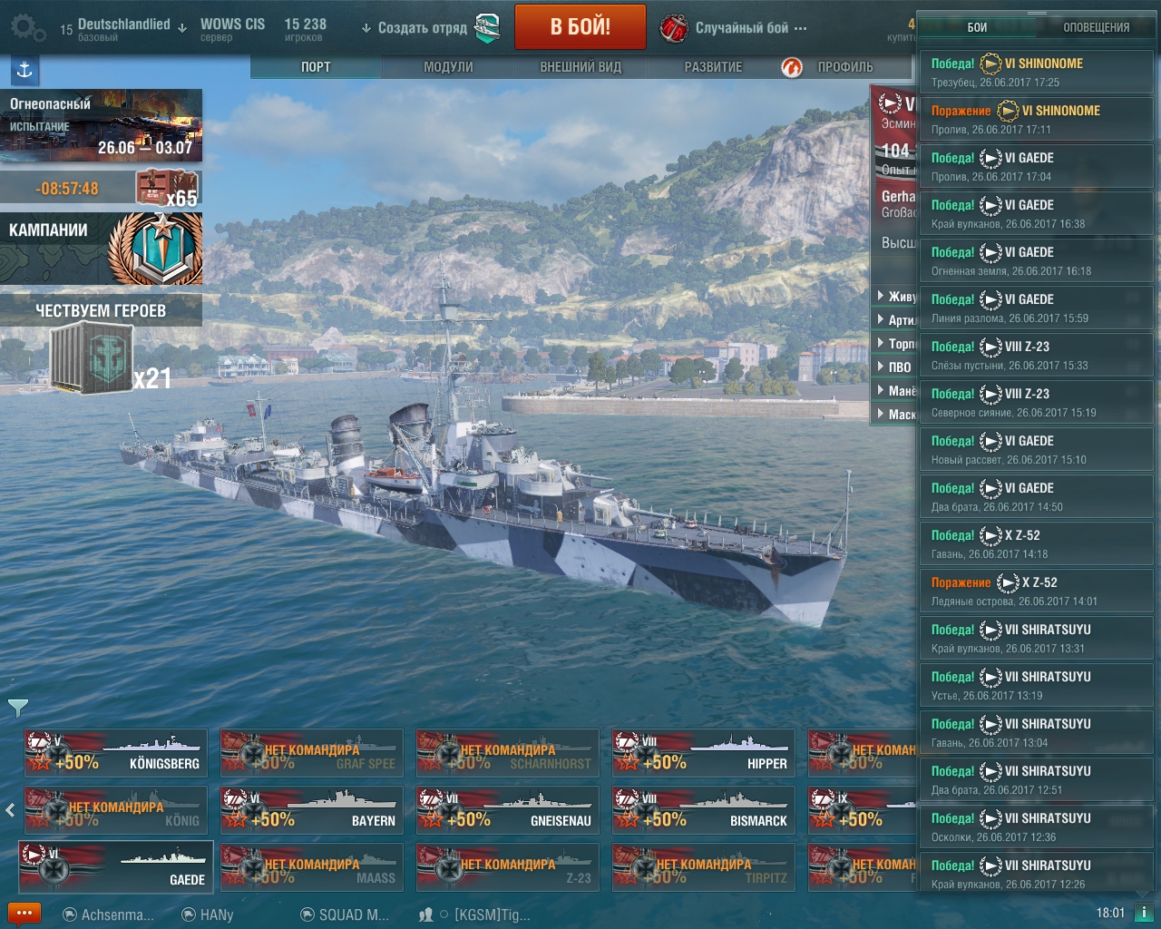Open the Кампании emblem badge
The image size is (1161, 929).
click(x=155, y=249)
